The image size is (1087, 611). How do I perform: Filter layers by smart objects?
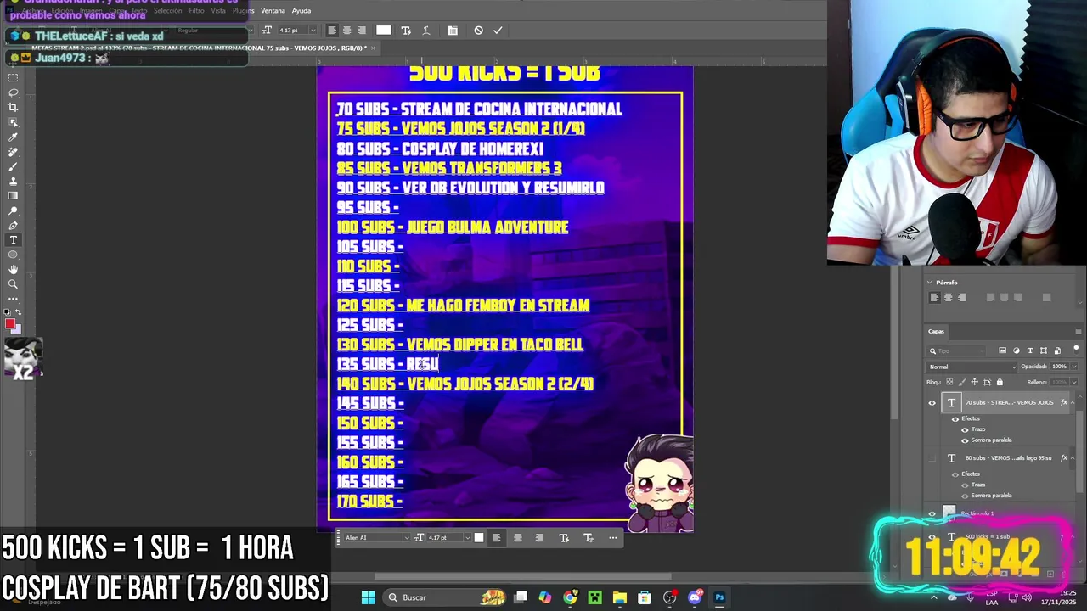point(1057,350)
